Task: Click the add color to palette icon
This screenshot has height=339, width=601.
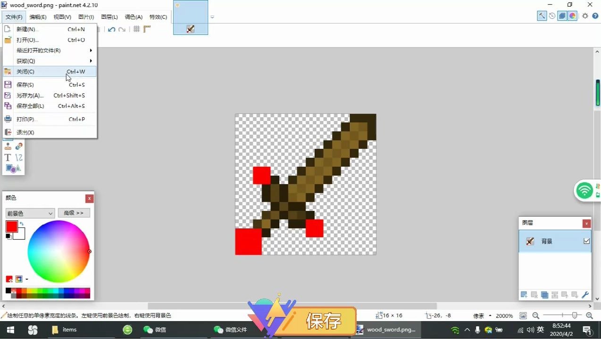Action: point(9,279)
